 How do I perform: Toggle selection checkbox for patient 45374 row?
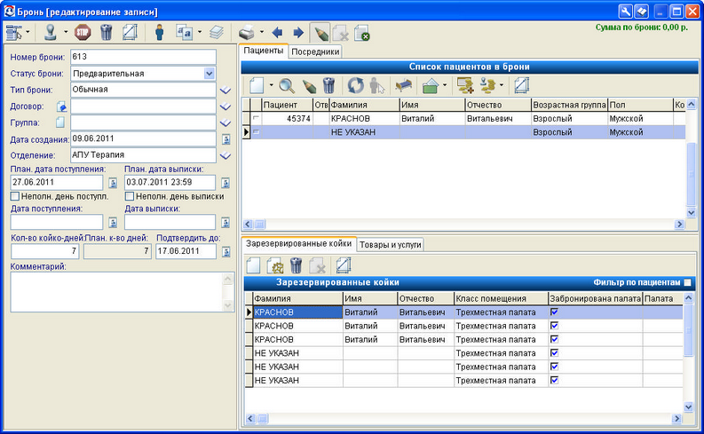(x=256, y=119)
